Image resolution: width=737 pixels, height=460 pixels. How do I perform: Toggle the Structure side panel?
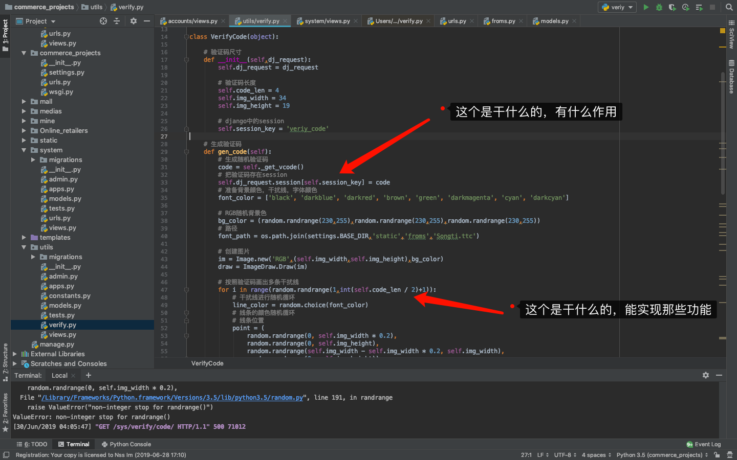click(6, 362)
